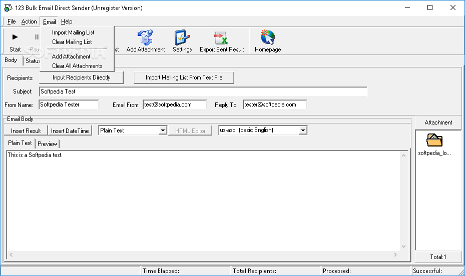Maximize the application window
The height and width of the screenshot is (276, 465).
[430, 7]
